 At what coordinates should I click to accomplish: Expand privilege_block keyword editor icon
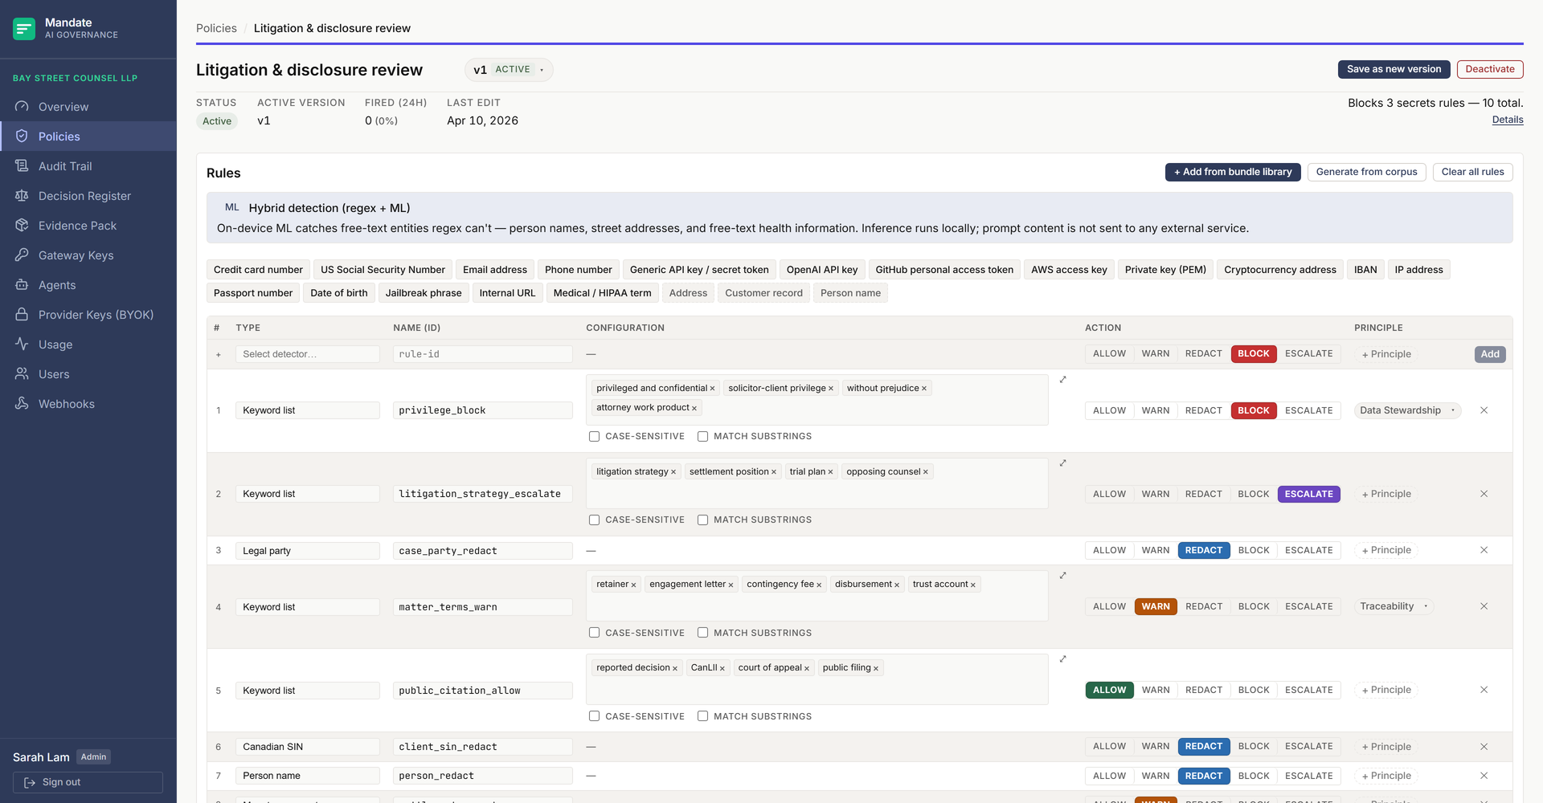tap(1062, 380)
